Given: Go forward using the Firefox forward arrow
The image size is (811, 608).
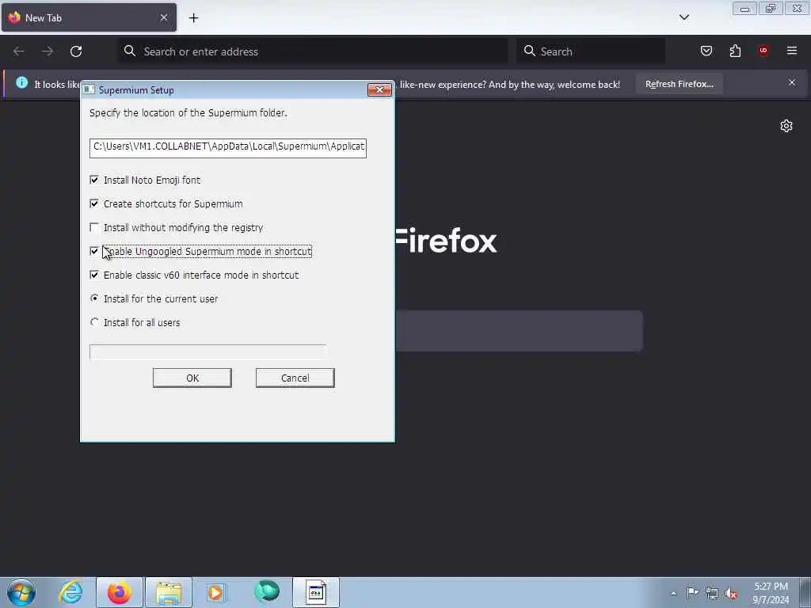Looking at the screenshot, I should point(47,51).
